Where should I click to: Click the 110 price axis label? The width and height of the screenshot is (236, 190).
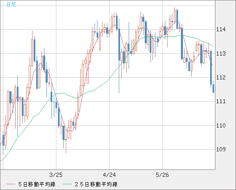coord(221,125)
